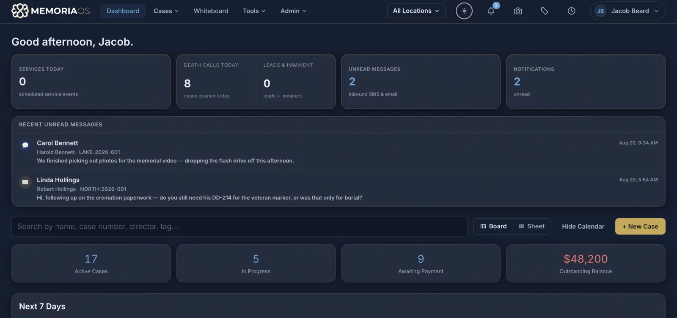Click Hide Calendar
Viewport: 677px width, 318px height.
583,226
